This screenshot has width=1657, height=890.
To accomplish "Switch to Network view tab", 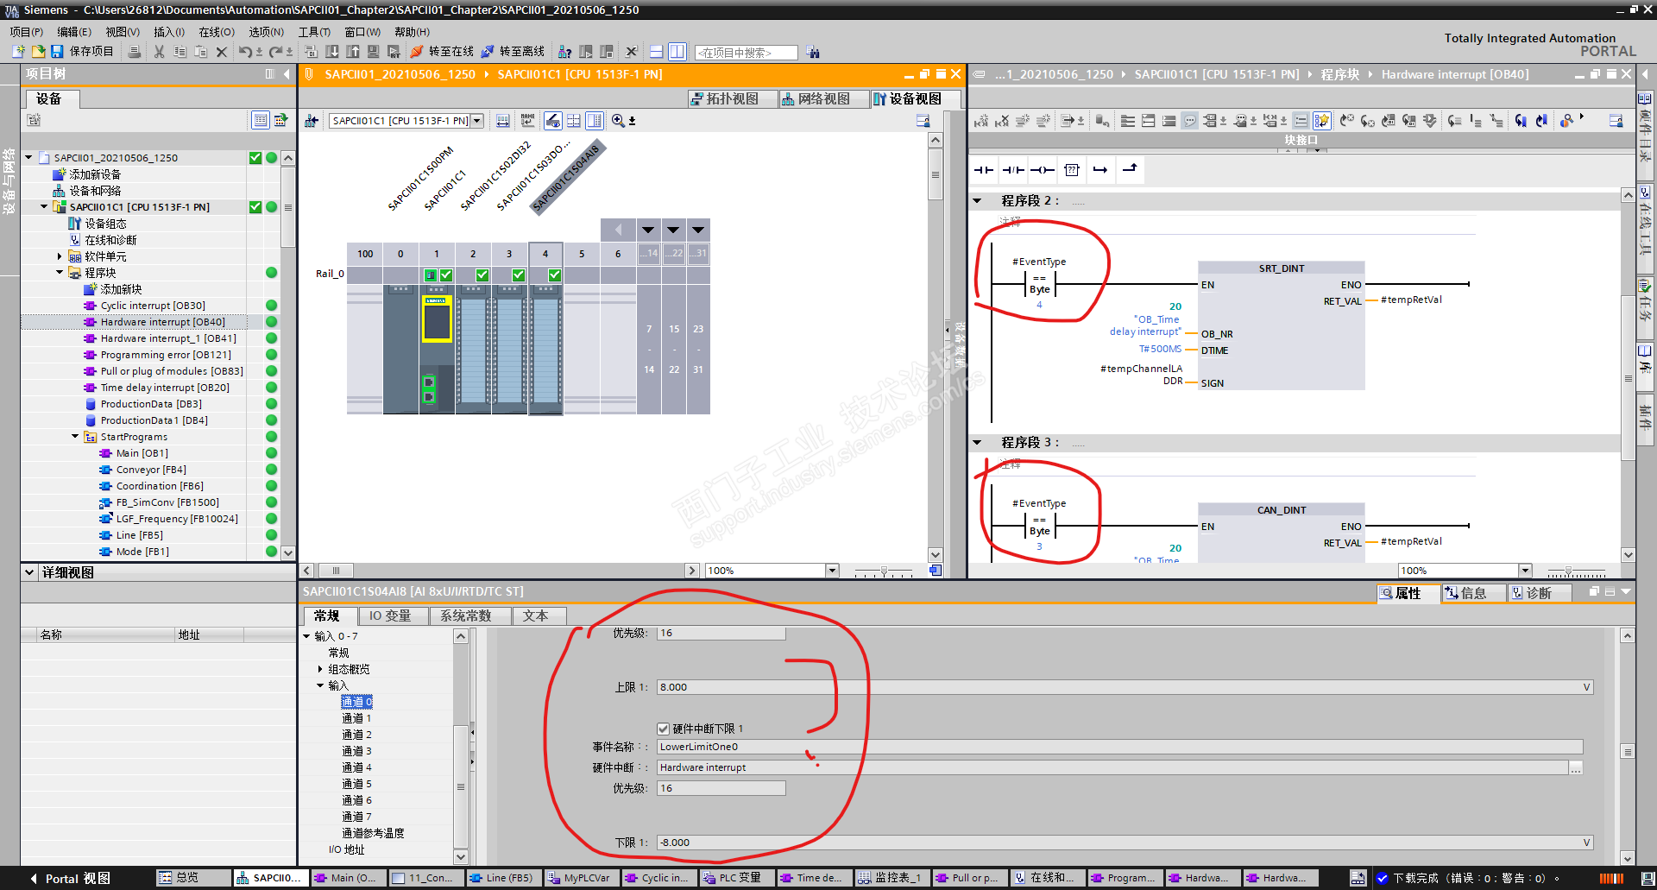I will [823, 99].
